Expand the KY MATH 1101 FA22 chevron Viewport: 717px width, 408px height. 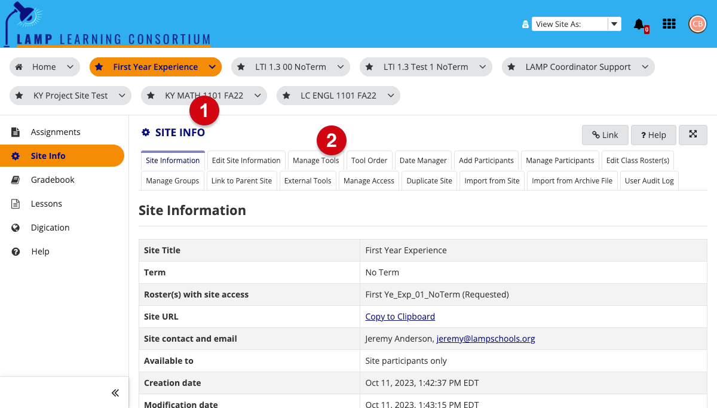pyautogui.click(x=258, y=96)
